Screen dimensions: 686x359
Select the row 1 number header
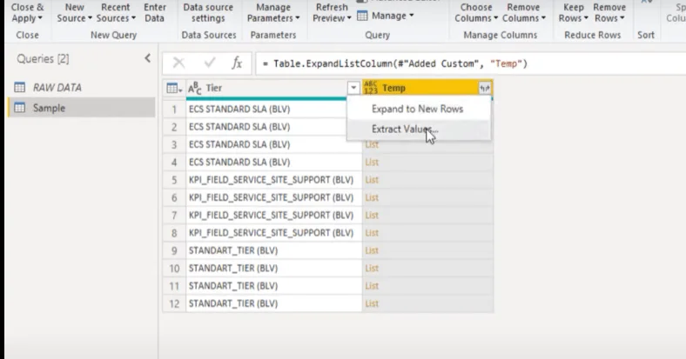174,110
